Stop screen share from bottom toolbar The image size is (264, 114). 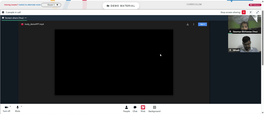click(143, 109)
